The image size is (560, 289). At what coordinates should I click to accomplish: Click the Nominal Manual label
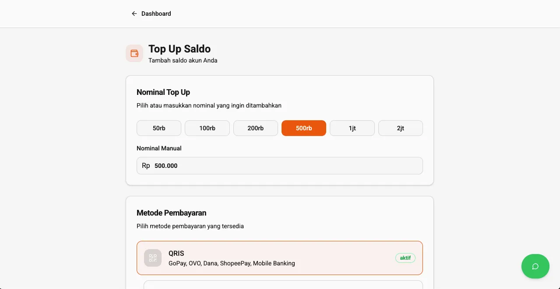(159, 148)
